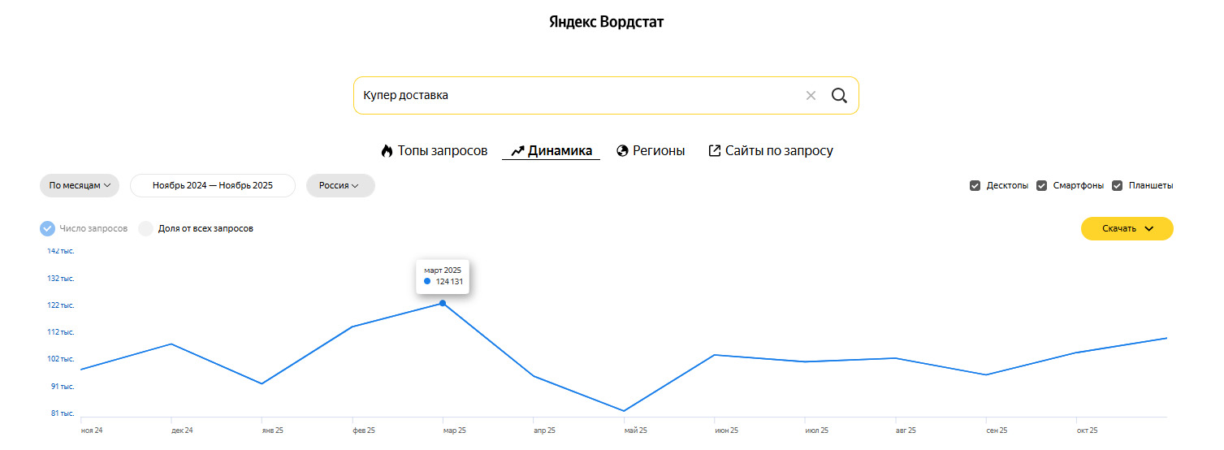Click the мар 25 axis label

455,431
